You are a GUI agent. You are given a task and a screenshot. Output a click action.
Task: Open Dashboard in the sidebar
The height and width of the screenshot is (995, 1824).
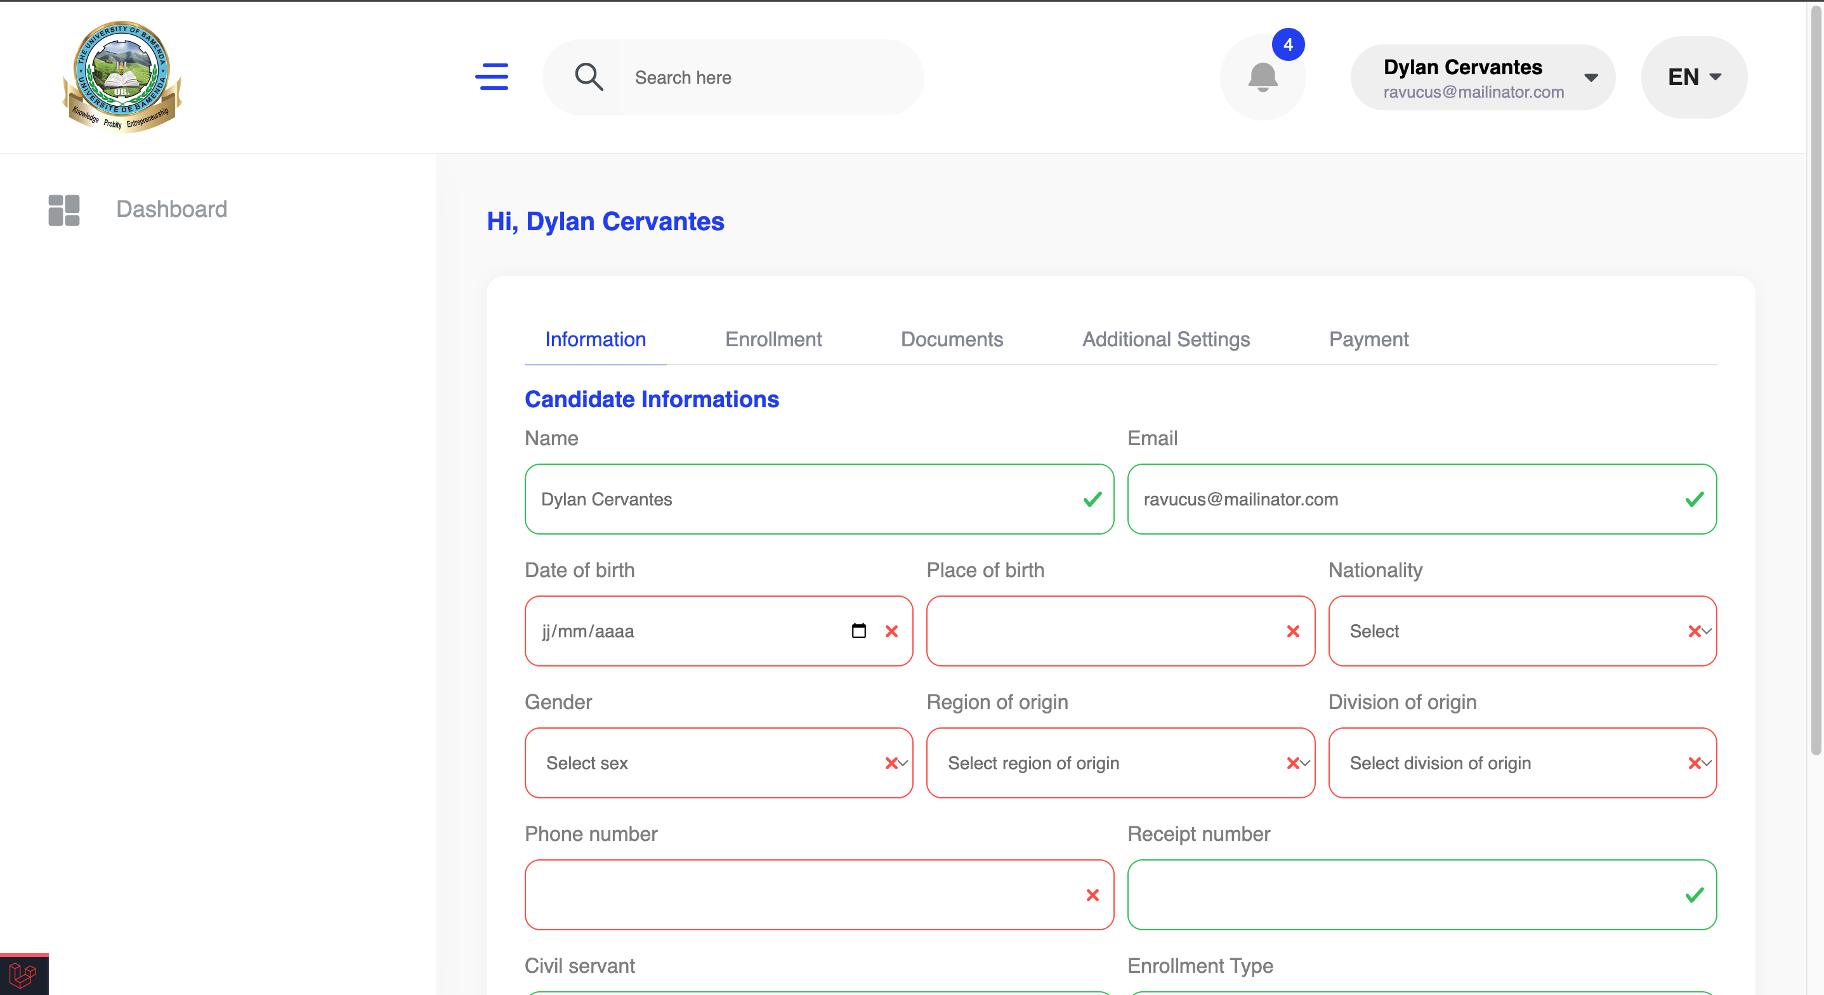(171, 209)
